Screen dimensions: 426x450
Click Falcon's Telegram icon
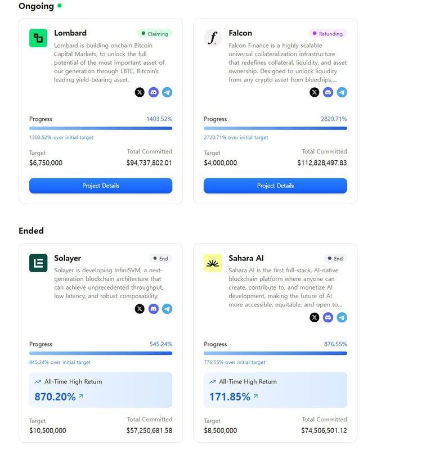[x=342, y=92]
